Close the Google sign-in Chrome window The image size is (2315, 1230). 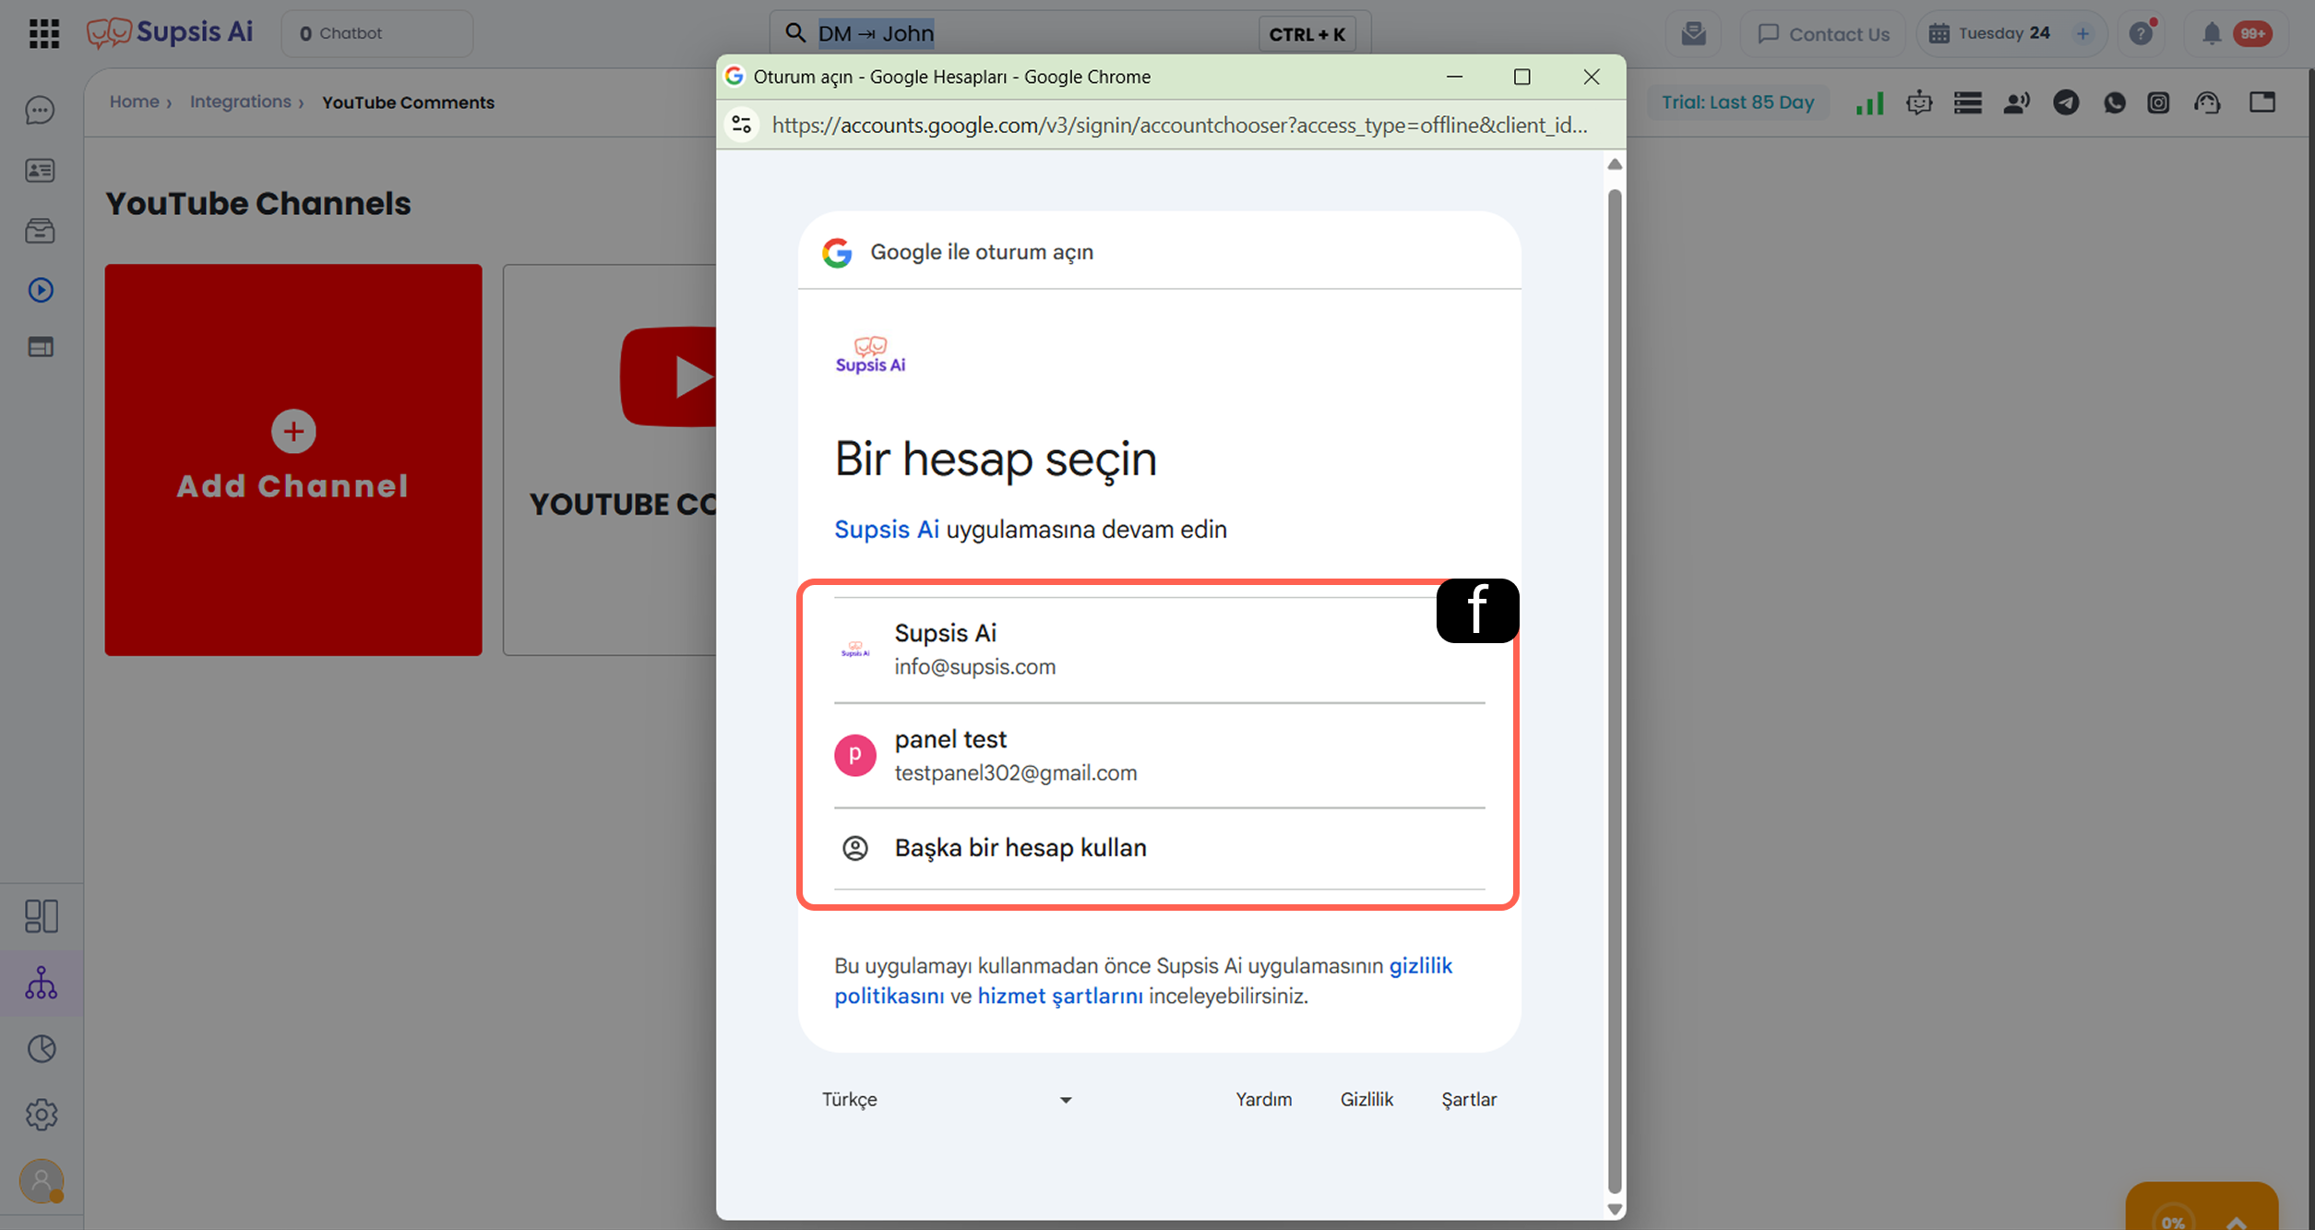pyautogui.click(x=1592, y=77)
